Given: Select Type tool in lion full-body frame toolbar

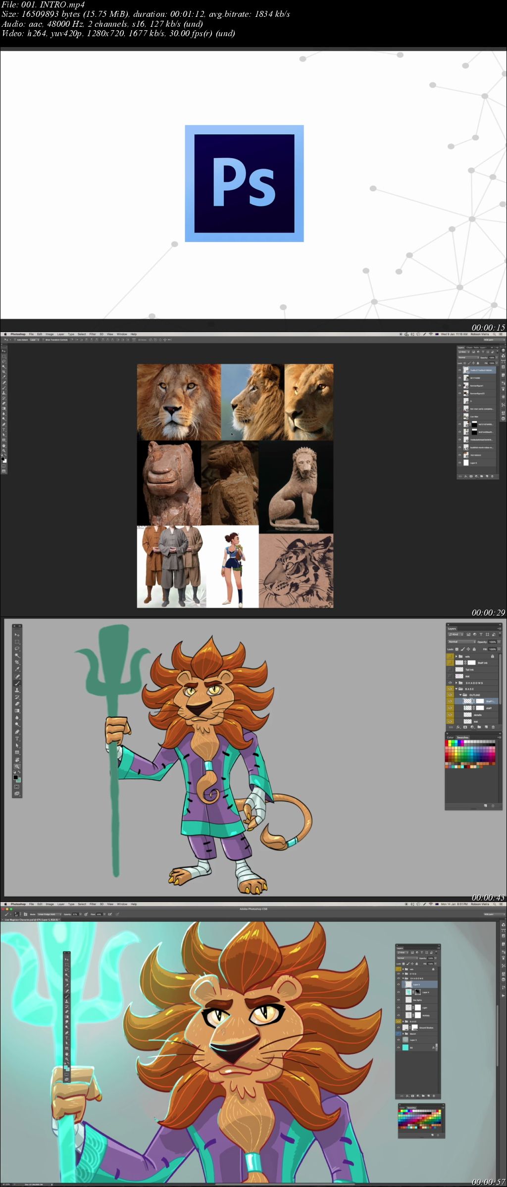Looking at the screenshot, I should click(x=17, y=738).
